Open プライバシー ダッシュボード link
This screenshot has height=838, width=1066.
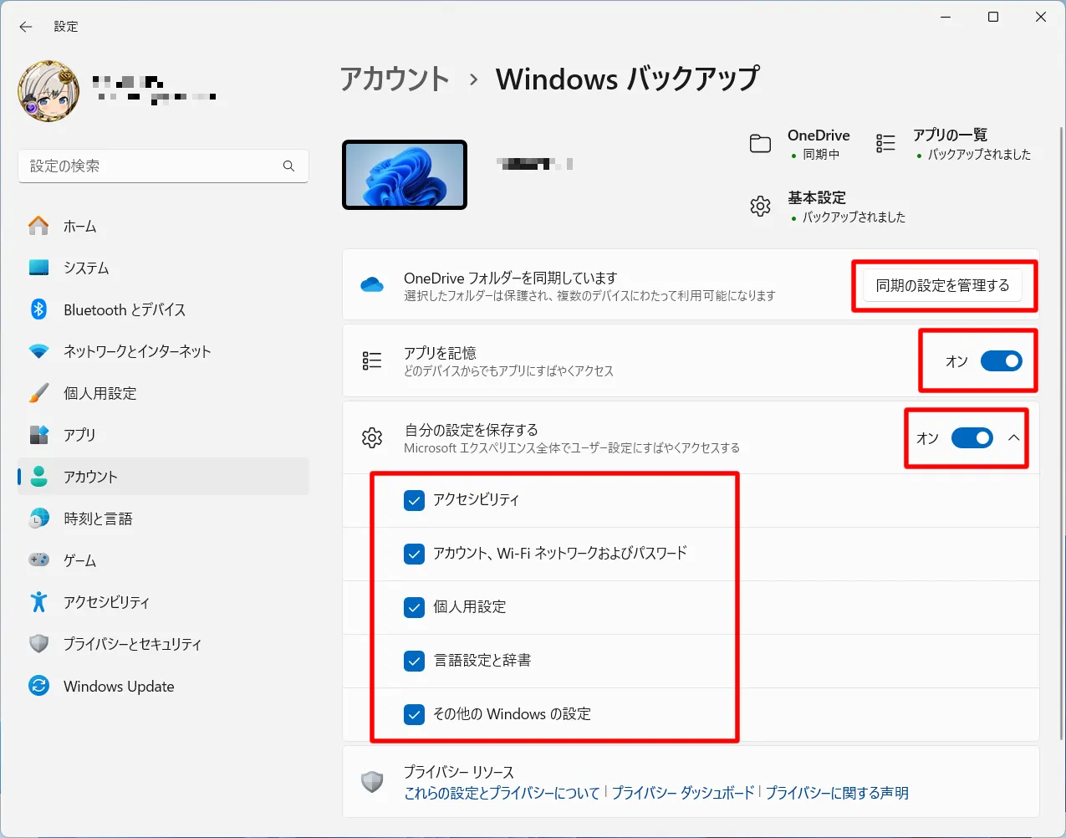(683, 793)
